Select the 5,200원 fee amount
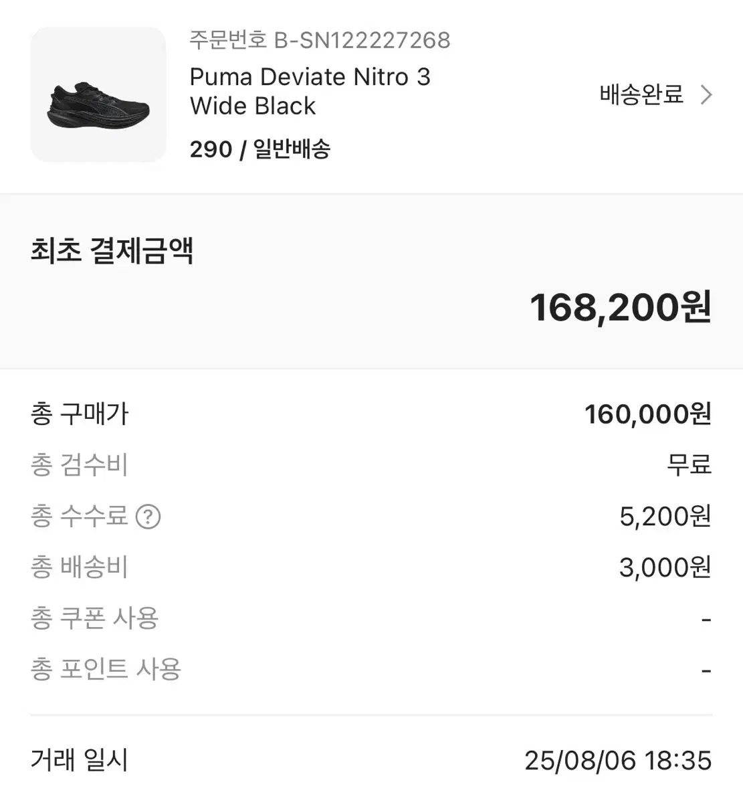This screenshot has width=743, height=803. [665, 517]
